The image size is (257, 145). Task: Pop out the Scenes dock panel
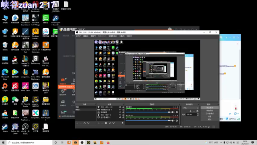(95, 104)
